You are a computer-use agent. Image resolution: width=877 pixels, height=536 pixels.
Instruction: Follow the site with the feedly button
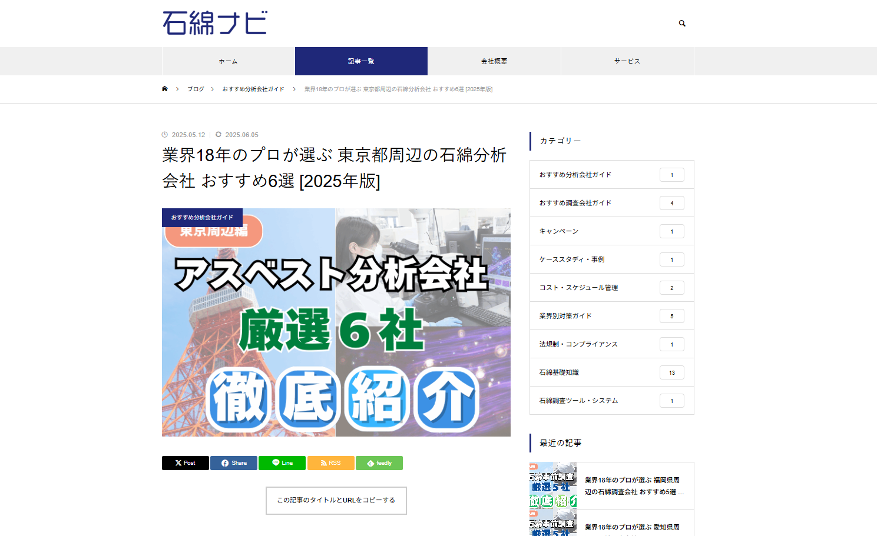pos(379,463)
